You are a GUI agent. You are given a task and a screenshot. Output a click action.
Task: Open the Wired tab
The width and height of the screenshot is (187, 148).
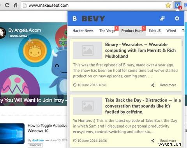click(171, 31)
